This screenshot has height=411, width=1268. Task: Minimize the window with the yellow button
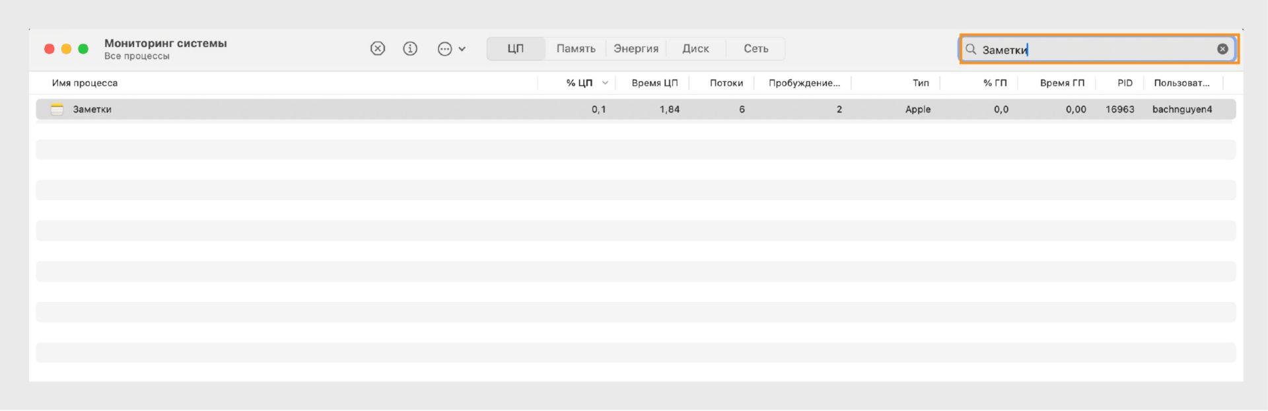coord(66,49)
